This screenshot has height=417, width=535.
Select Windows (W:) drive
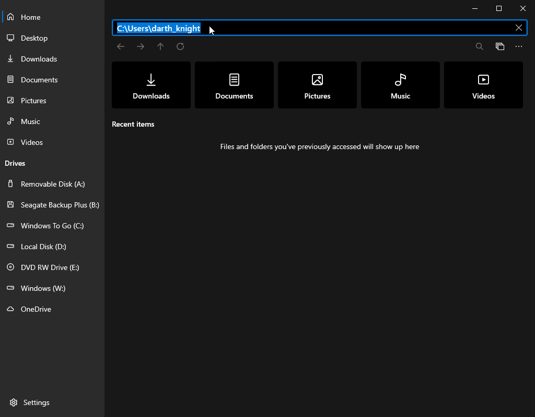pos(52,288)
